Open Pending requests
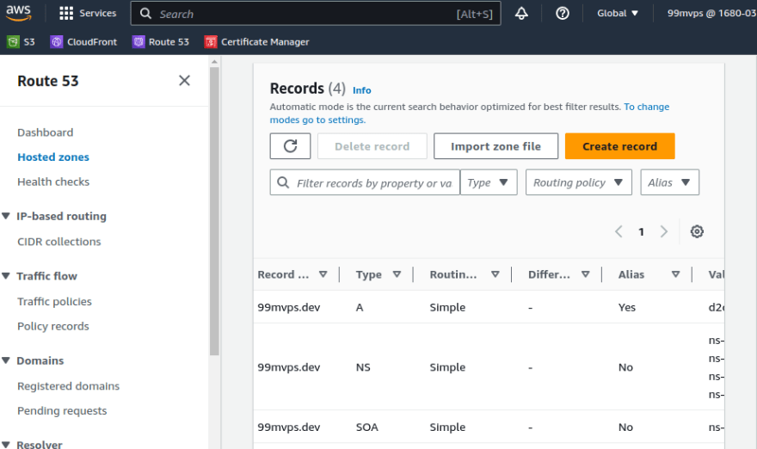757x449 pixels. 62,411
